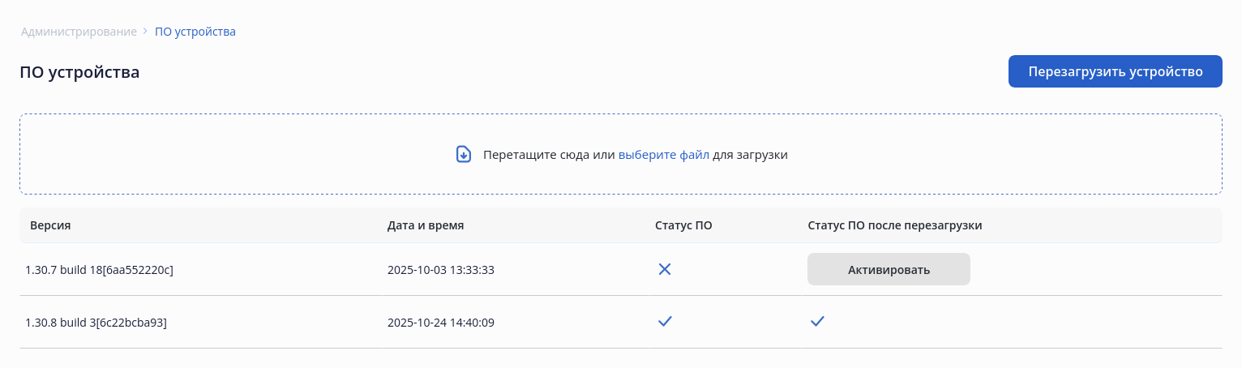Click the Статус ПО после перезагрузки header

(895, 225)
